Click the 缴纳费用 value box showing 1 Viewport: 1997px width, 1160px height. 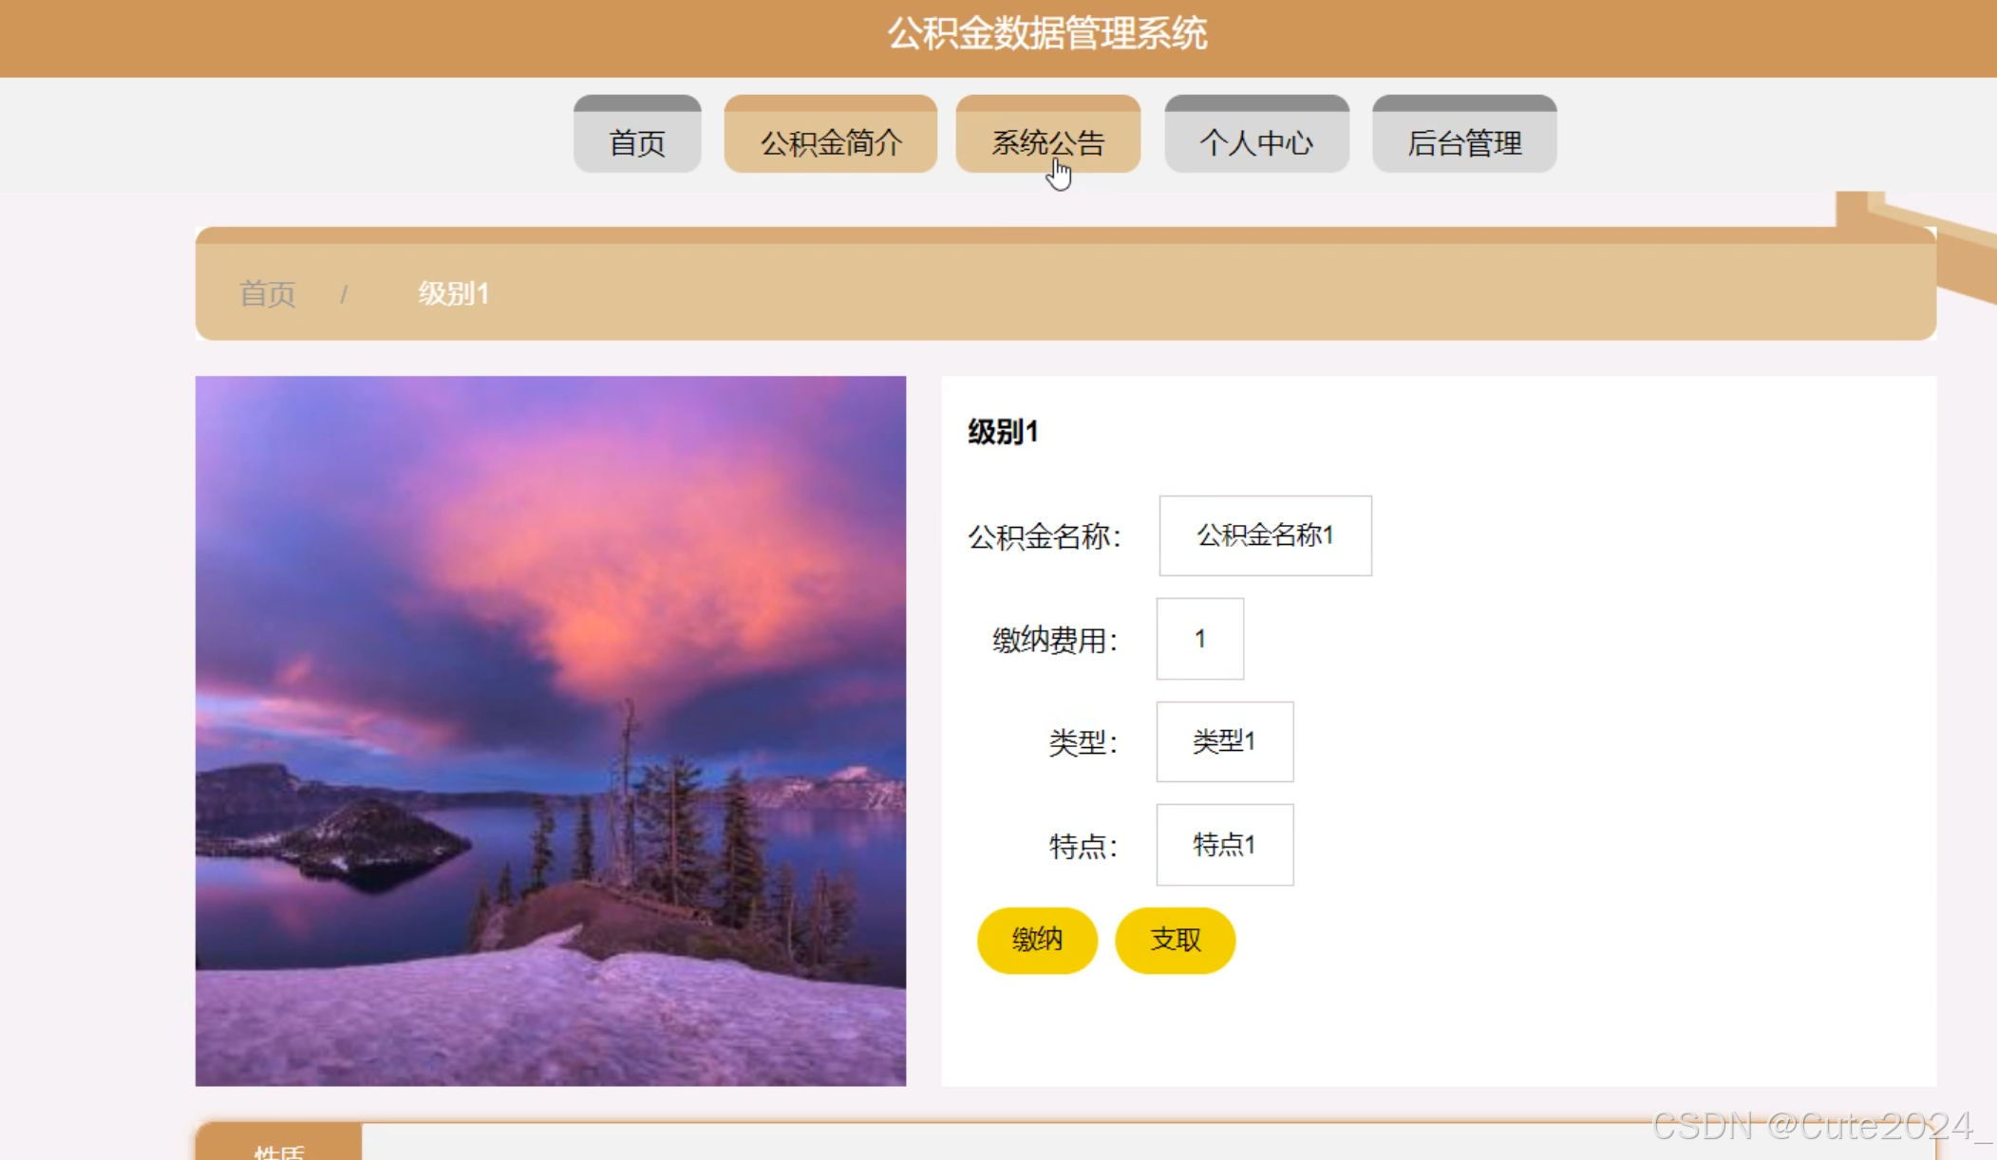pyautogui.click(x=1200, y=639)
